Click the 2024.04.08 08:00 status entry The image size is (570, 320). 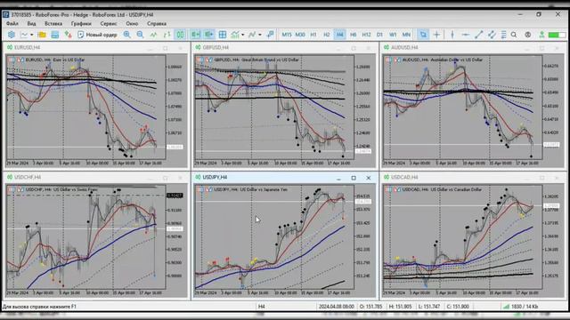pyautogui.click(x=337, y=307)
